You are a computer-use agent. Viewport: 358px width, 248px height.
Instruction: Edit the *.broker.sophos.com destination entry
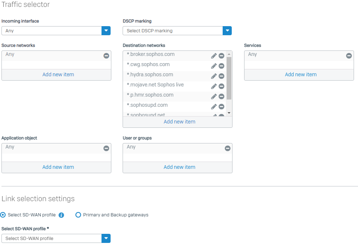tap(214, 56)
